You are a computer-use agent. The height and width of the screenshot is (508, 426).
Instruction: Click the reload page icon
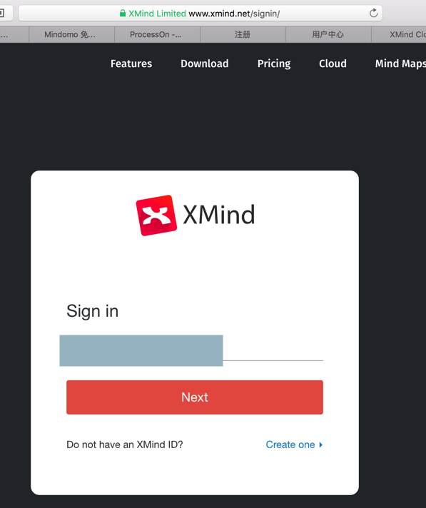click(373, 14)
